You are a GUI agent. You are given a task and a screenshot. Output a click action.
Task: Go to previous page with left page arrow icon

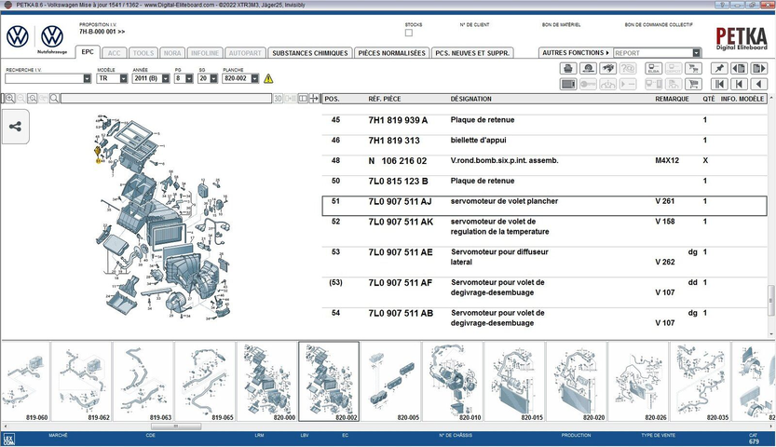tap(739, 68)
